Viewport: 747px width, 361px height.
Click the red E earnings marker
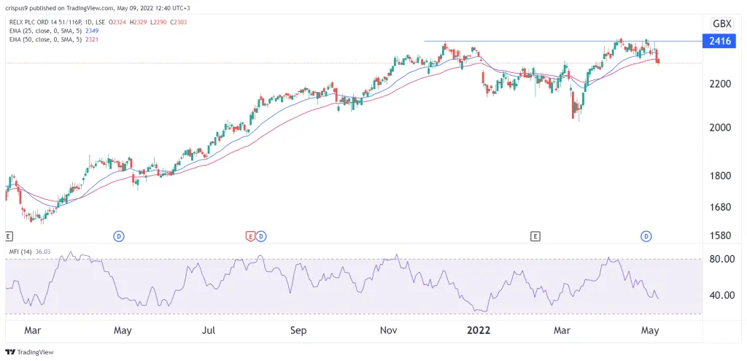[x=250, y=236]
